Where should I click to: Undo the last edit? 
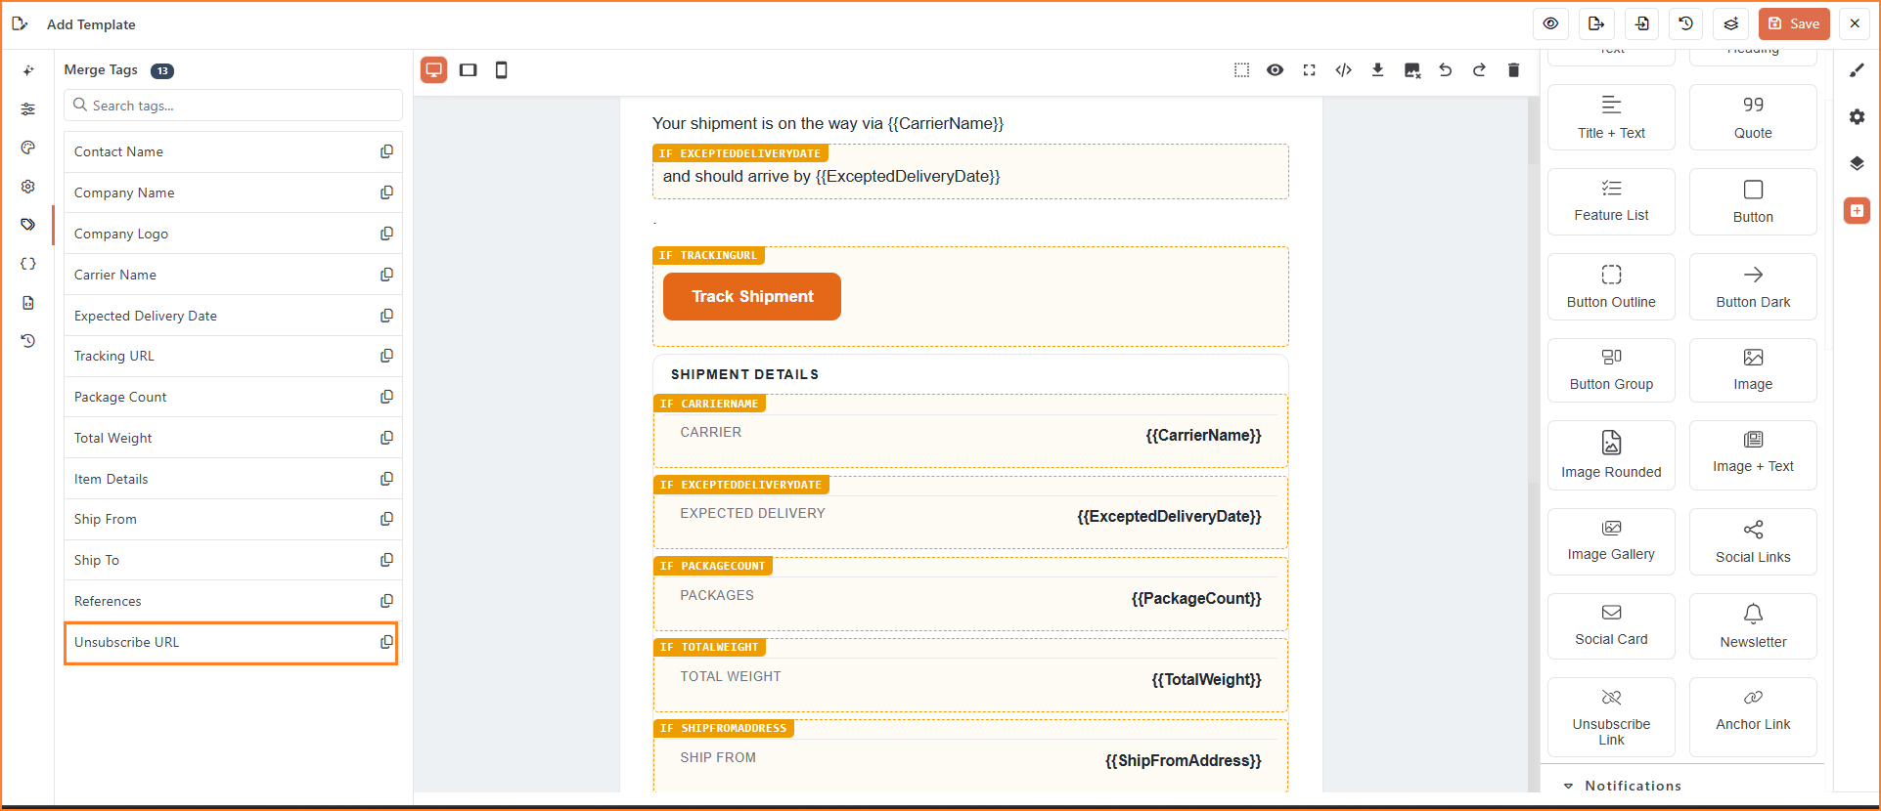[x=1445, y=70]
